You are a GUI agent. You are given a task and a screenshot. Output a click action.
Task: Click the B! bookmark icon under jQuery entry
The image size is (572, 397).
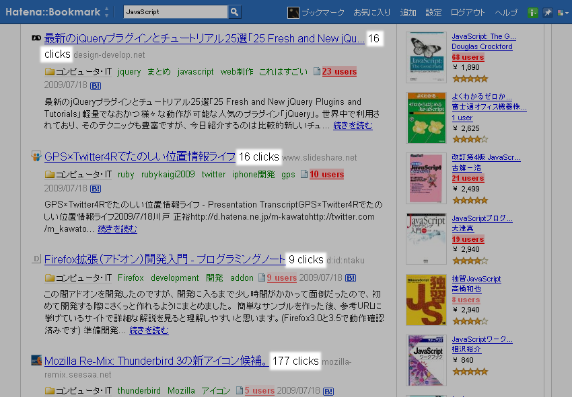click(x=95, y=86)
